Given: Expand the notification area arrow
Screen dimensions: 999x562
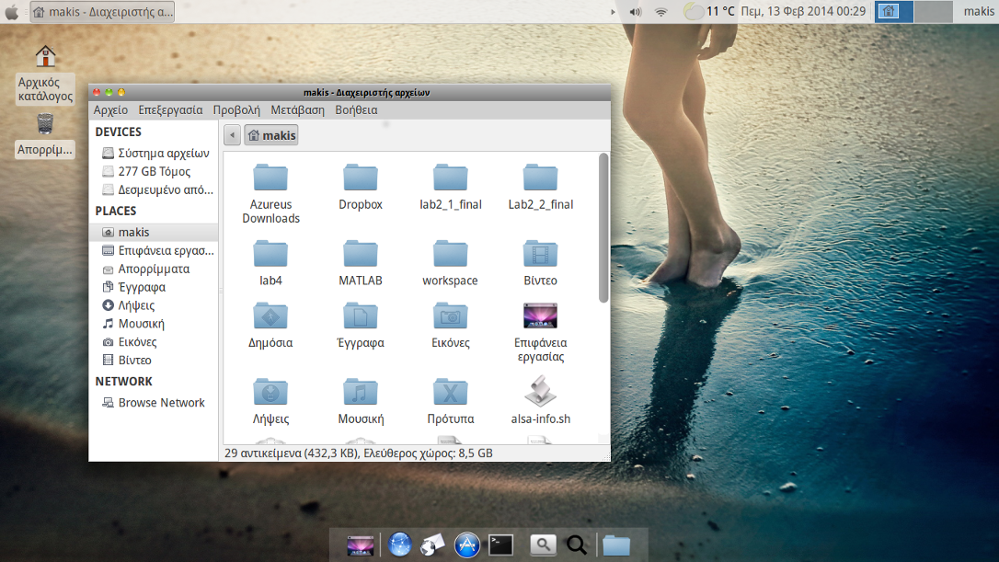Looking at the screenshot, I should [x=613, y=12].
